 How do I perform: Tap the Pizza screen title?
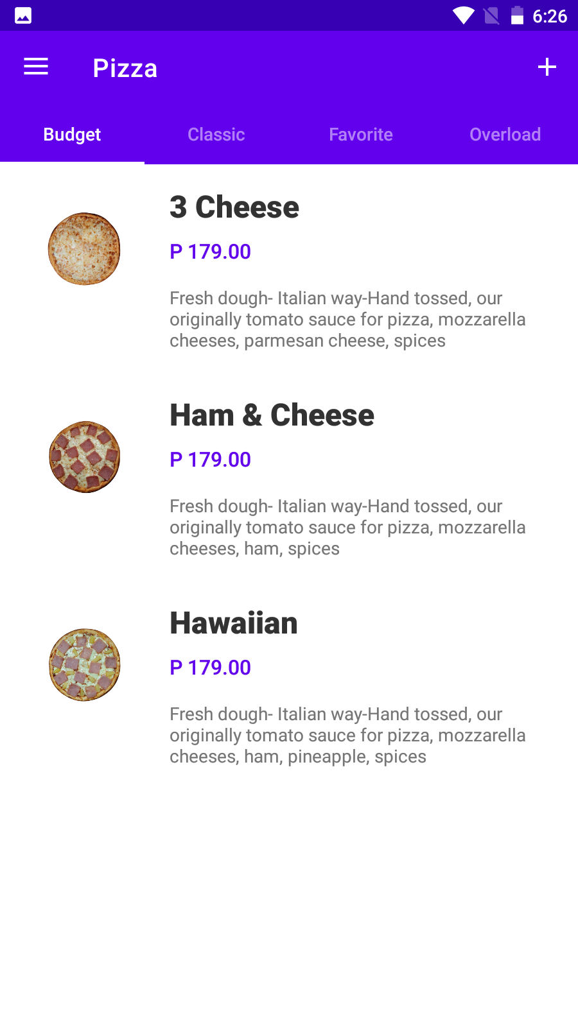pos(125,68)
